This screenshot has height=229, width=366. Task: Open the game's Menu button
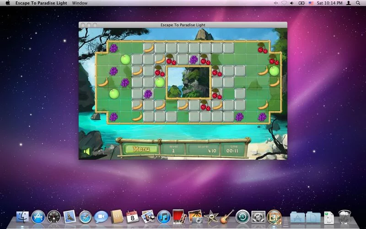(141, 149)
